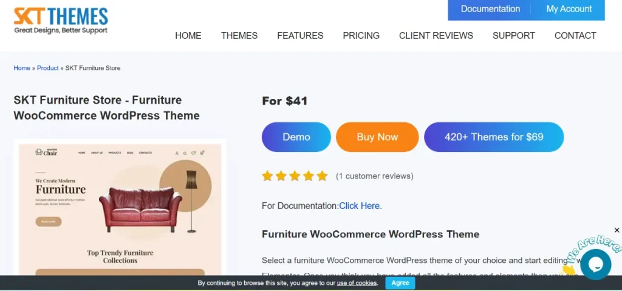Viewport: 622px width, 291px height.
Task: Click the Home breadcrumb link
Action: point(22,68)
